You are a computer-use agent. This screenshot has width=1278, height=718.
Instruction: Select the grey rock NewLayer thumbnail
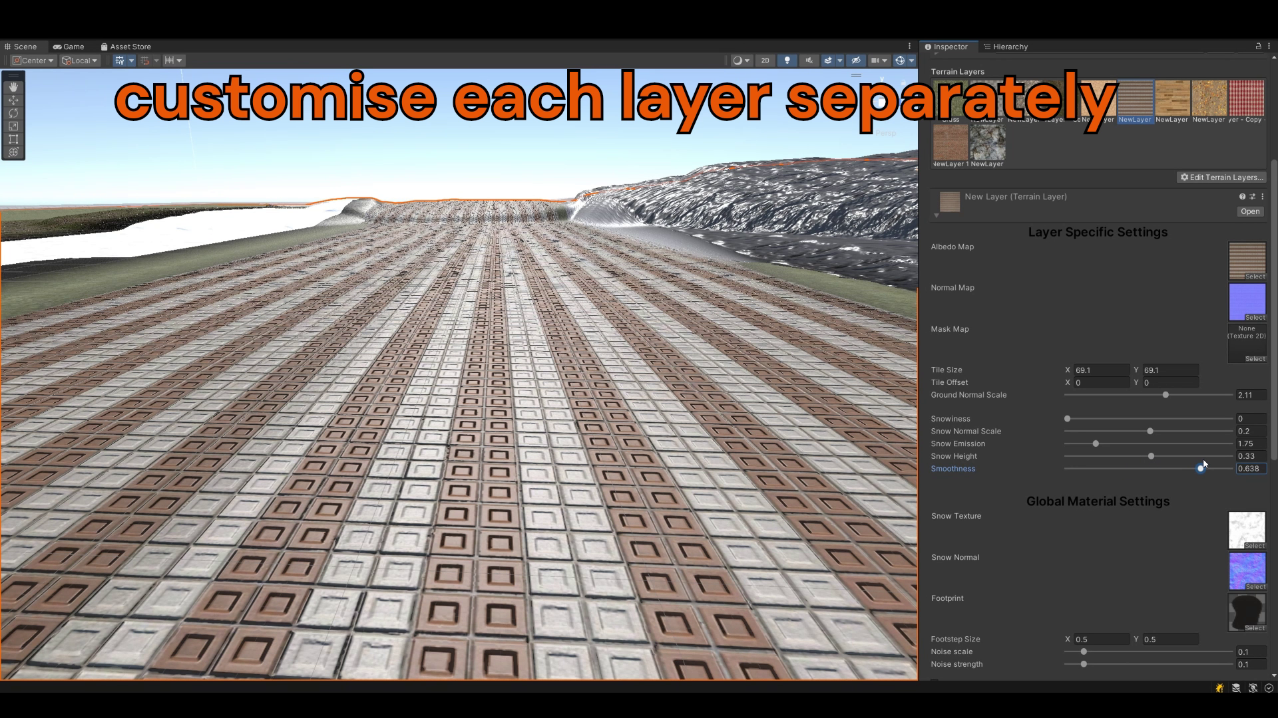click(x=988, y=142)
